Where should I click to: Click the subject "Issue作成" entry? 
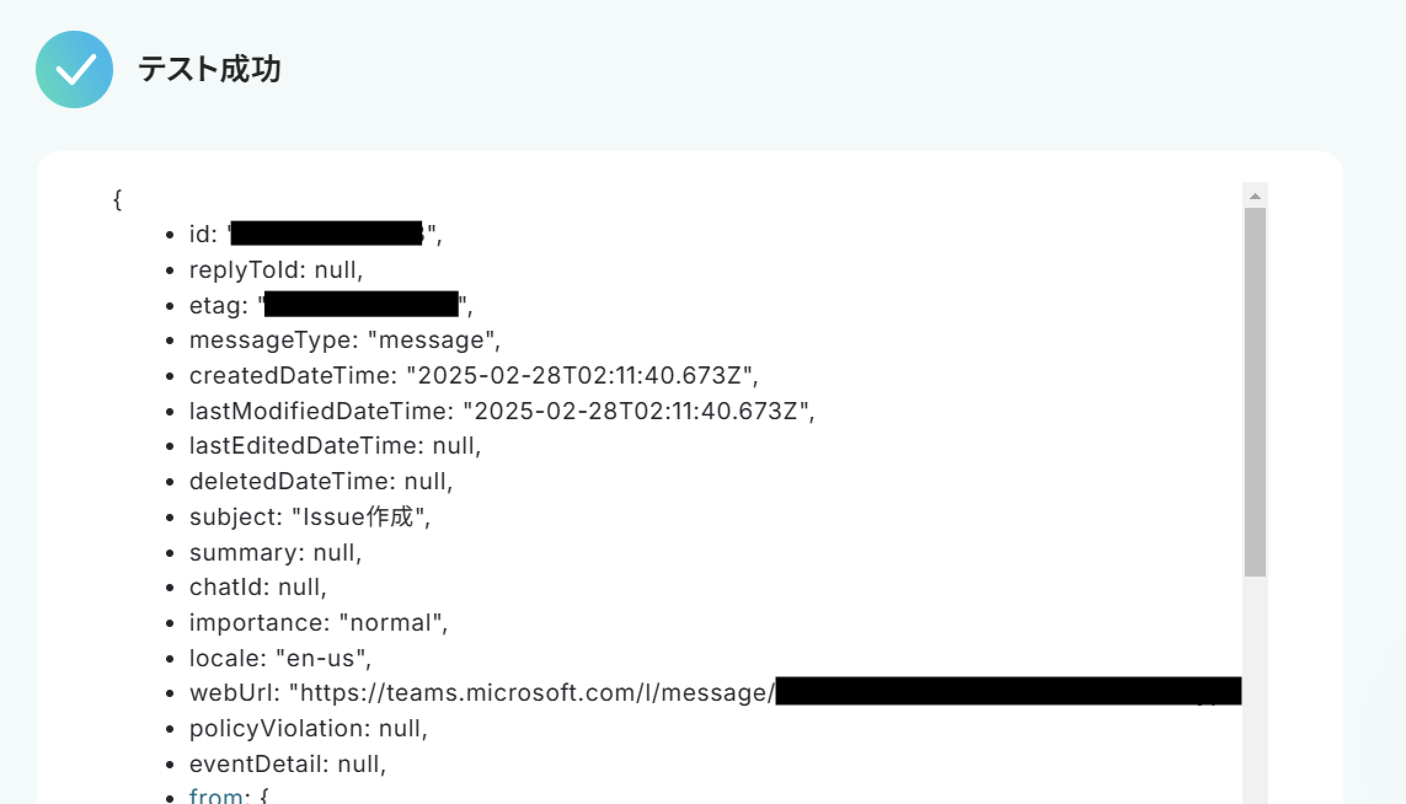click(310, 517)
